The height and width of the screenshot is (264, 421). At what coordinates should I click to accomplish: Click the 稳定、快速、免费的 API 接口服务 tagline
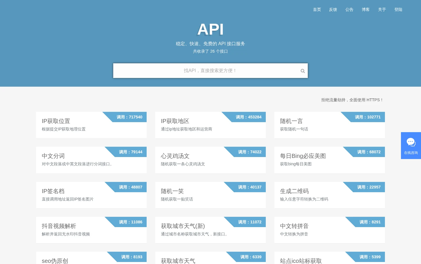coord(210,43)
